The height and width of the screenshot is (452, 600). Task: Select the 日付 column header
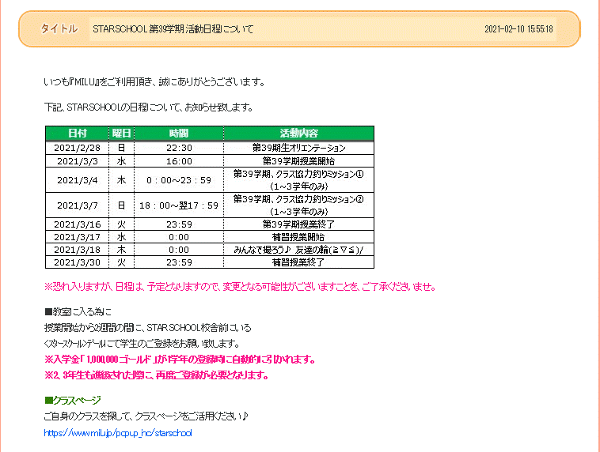click(78, 134)
